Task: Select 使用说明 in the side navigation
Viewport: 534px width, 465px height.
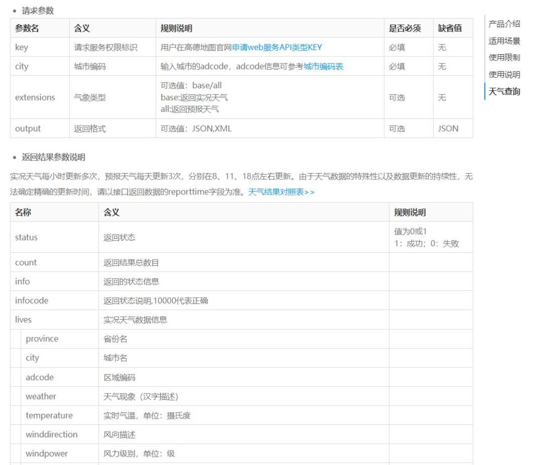Action: tap(504, 75)
